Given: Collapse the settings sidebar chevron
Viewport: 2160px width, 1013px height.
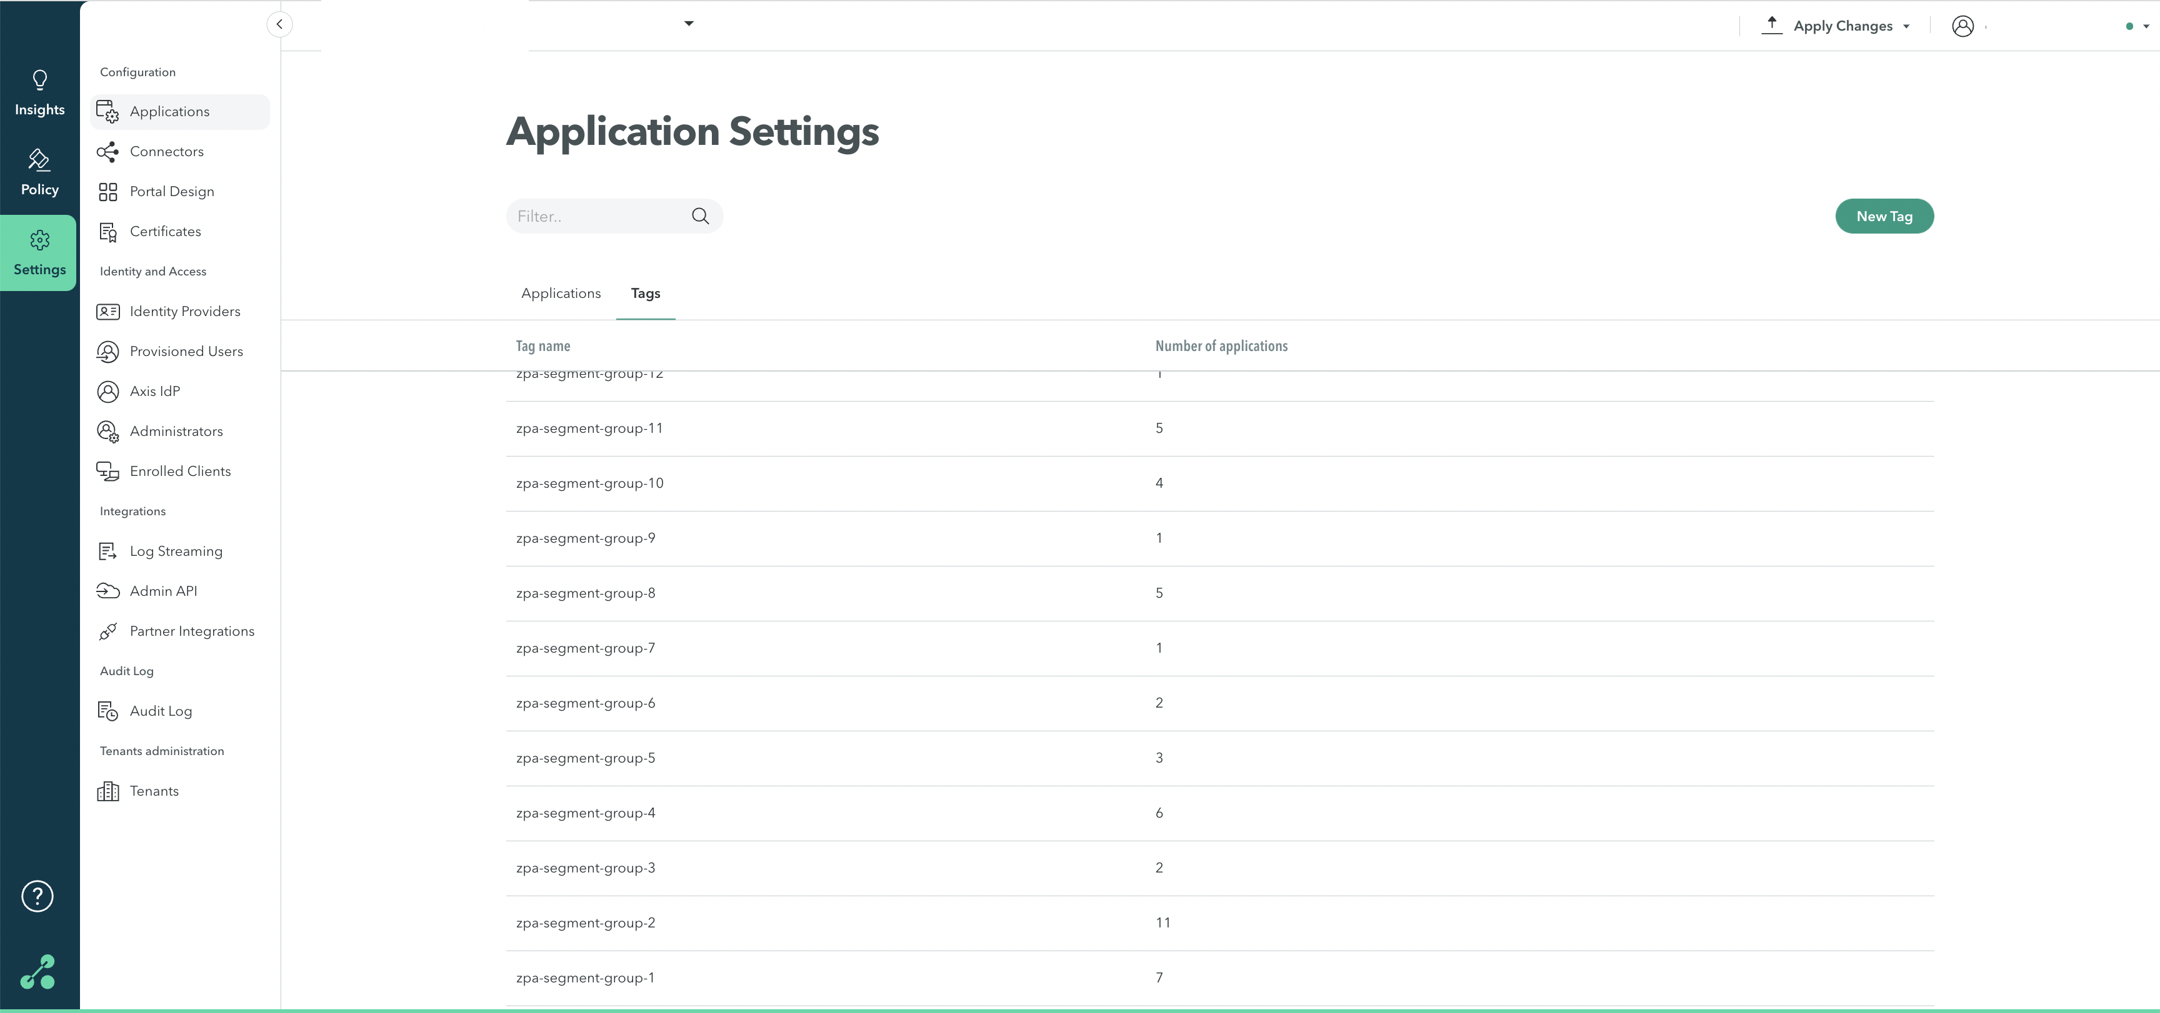Looking at the screenshot, I should pyautogui.click(x=279, y=24).
